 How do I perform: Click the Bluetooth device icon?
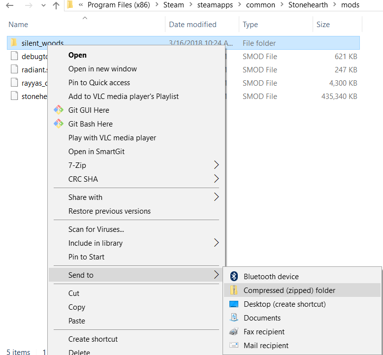[x=234, y=276]
